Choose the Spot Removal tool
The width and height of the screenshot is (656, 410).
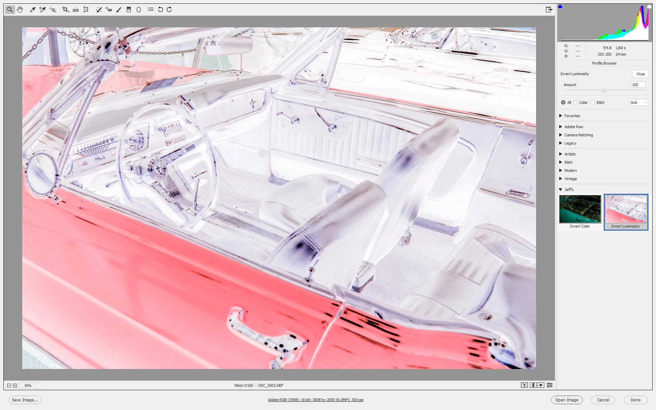coord(99,10)
